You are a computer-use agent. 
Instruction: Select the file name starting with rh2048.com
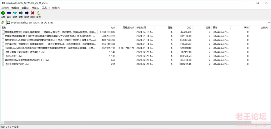tap(50, 48)
